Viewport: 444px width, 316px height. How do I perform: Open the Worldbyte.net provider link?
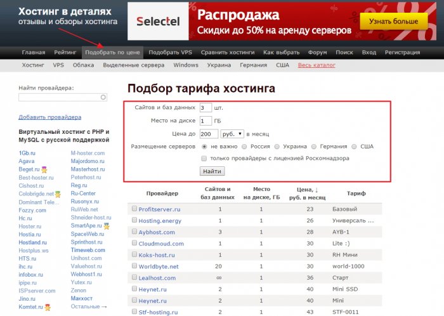coord(159,267)
